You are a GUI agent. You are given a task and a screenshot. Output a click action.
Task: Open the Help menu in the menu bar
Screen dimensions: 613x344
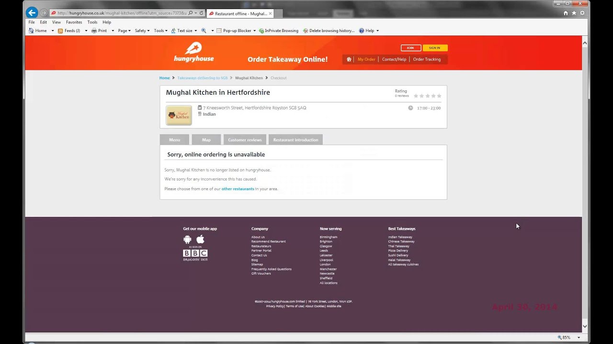click(x=107, y=22)
